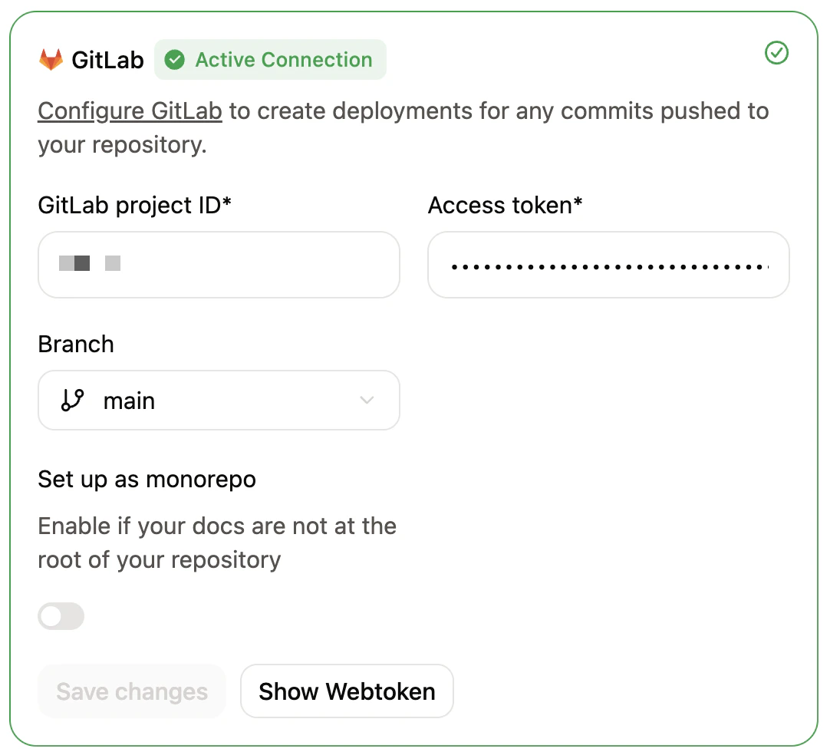Click the checkmark icon in Active Connection badge

(x=174, y=59)
